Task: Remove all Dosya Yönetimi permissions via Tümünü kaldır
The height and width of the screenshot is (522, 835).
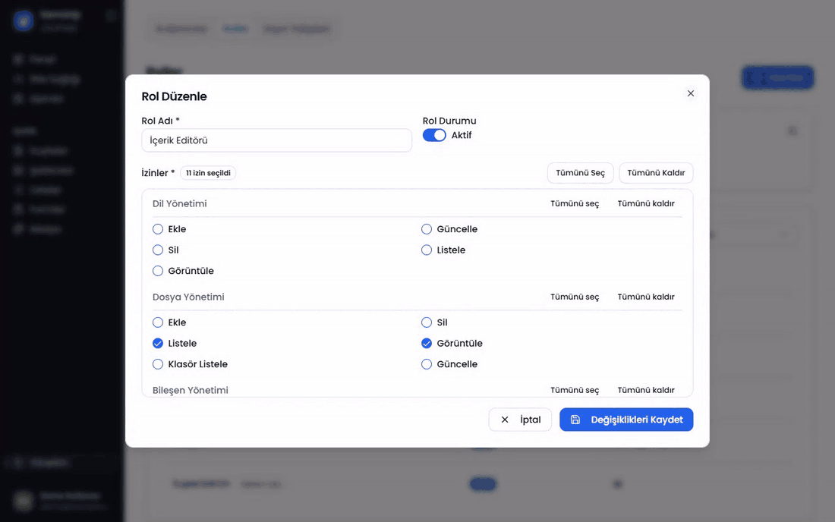Action: click(646, 297)
